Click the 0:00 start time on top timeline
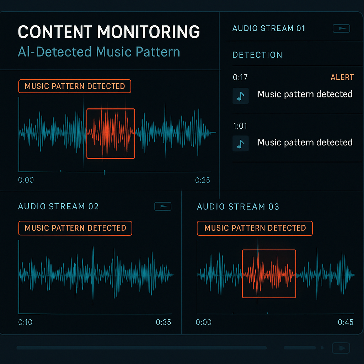The image size is (364, 364). [x=26, y=180]
